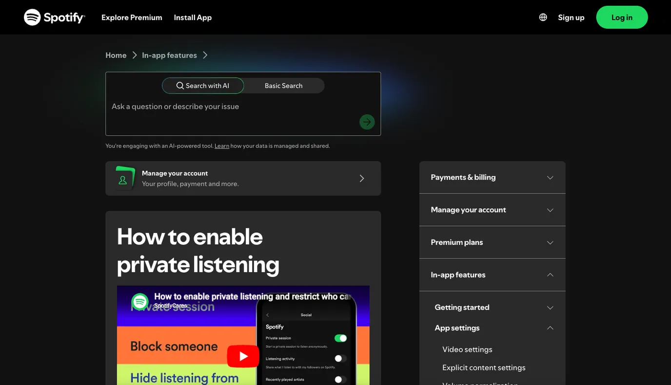Open Explicit content settings article
671x385 pixels.
point(484,367)
